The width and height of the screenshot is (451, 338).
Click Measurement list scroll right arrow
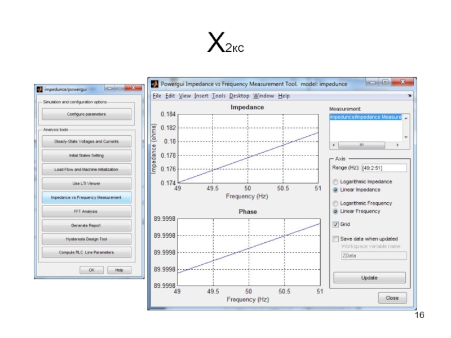click(x=397, y=145)
